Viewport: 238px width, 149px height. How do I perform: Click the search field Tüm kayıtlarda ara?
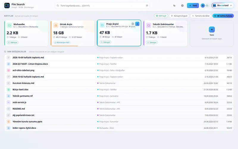tap(102, 6)
